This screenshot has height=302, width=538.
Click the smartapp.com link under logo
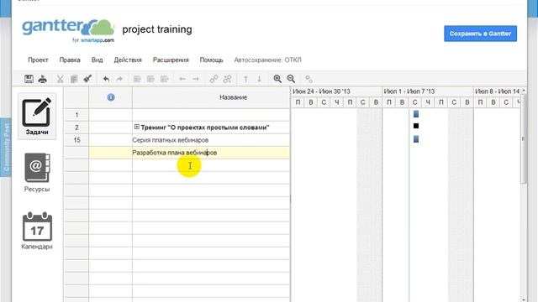(x=98, y=40)
